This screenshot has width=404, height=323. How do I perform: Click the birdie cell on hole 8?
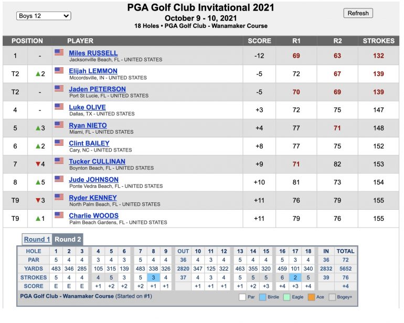(153, 277)
